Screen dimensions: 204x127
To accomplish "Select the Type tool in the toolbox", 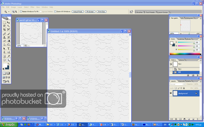I will tap(8, 49).
